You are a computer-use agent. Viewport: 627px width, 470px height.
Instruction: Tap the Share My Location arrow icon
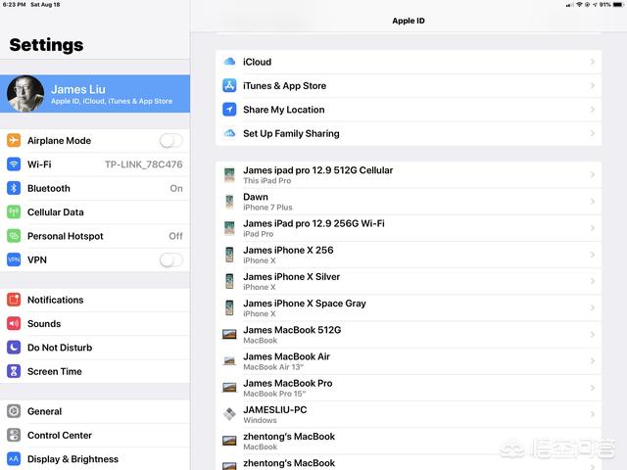(x=229, y=109)
